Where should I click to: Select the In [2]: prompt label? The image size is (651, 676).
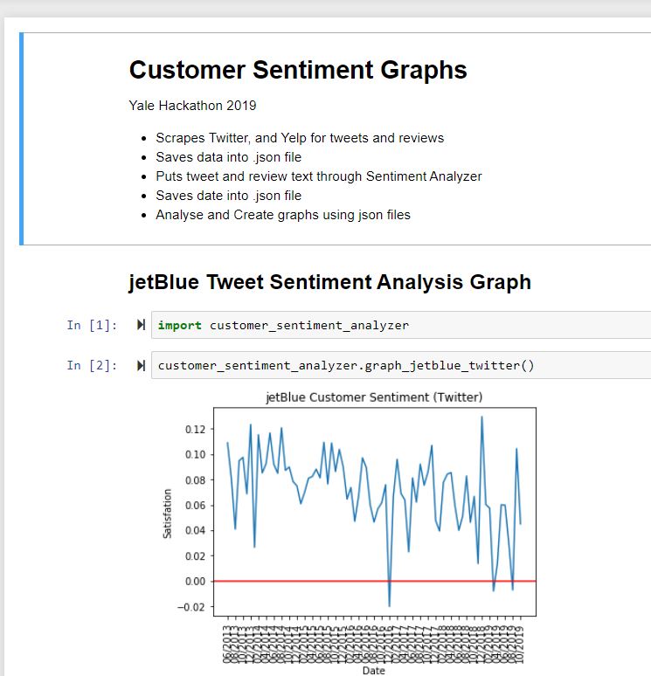pyautogui.click(x=92, y=366)
